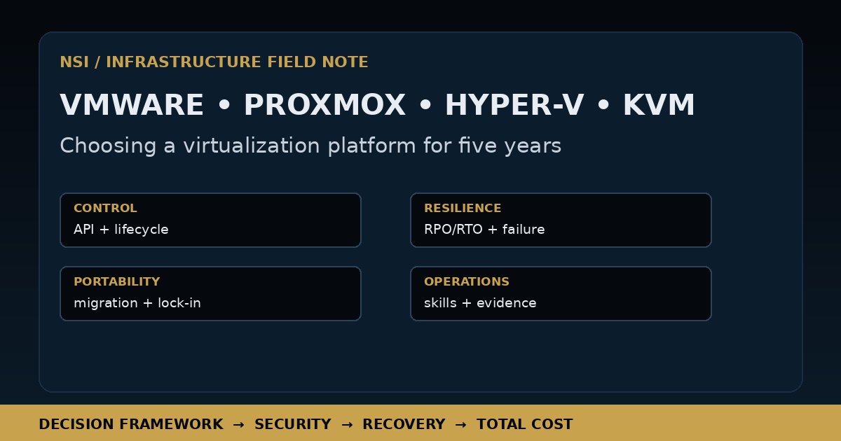This screenshot has width=841, height=441.
Task: Click the OPERATIONS label
Action: [467, 281]
